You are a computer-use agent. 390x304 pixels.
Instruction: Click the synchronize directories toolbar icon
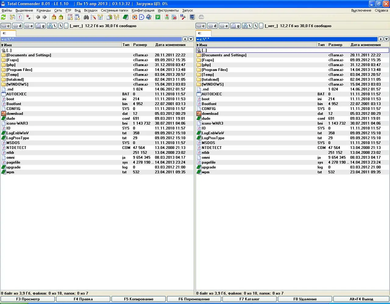click(100, 17)
